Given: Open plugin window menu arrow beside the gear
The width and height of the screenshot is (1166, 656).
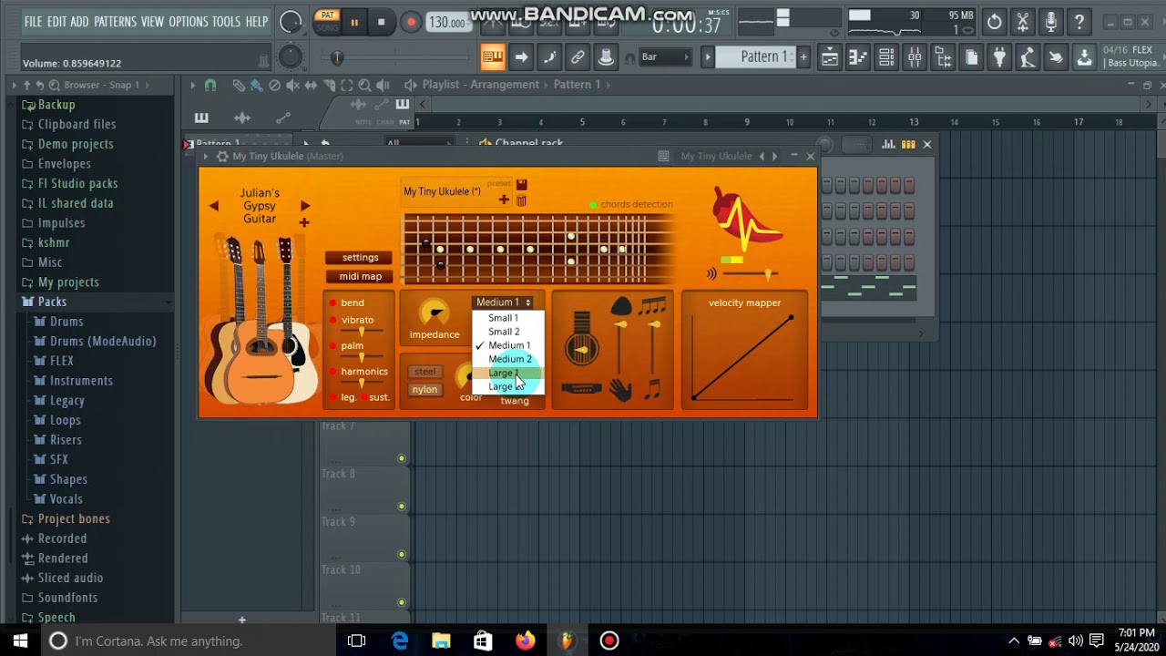Looking at the screenshot, I should (x=206, y=156).
